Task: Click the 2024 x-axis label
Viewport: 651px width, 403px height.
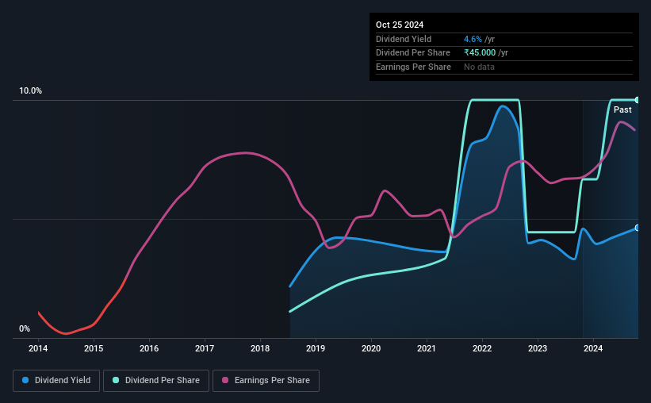Action: pyautogui.click(x=593, y=348)
